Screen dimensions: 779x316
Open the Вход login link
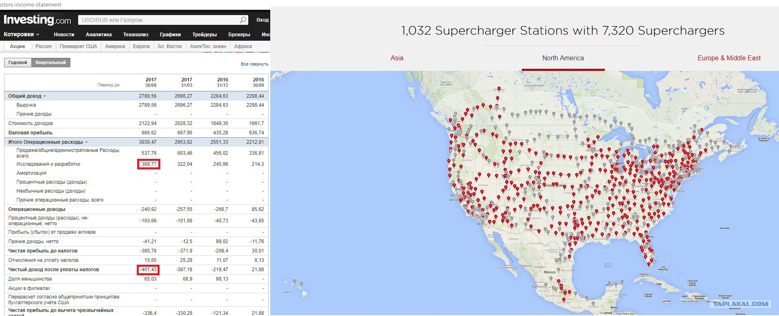click(x=263, y=20)
